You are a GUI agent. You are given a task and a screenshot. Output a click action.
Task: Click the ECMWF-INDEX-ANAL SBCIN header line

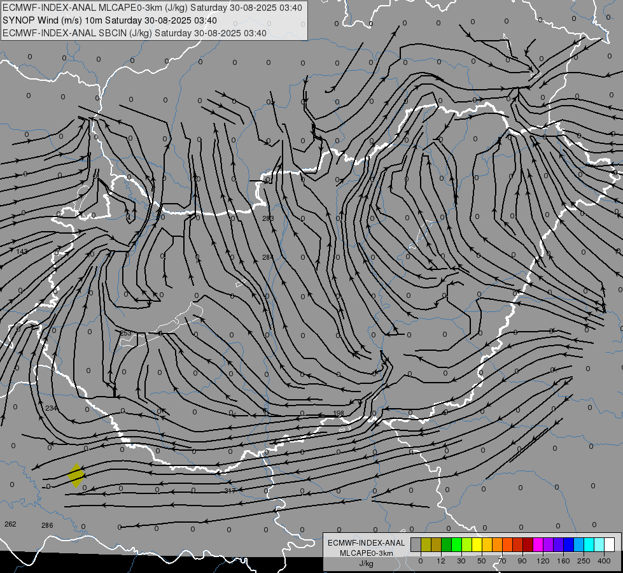(134, 33)
